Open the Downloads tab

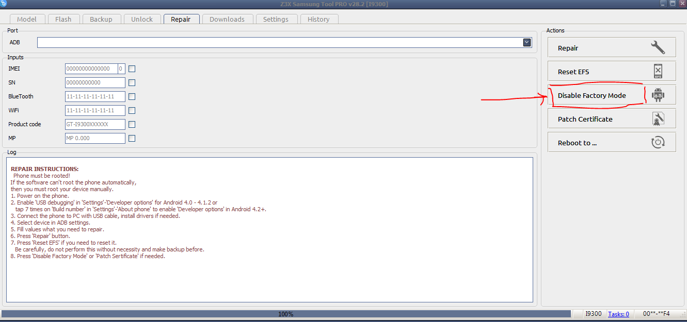coord(227,19)
